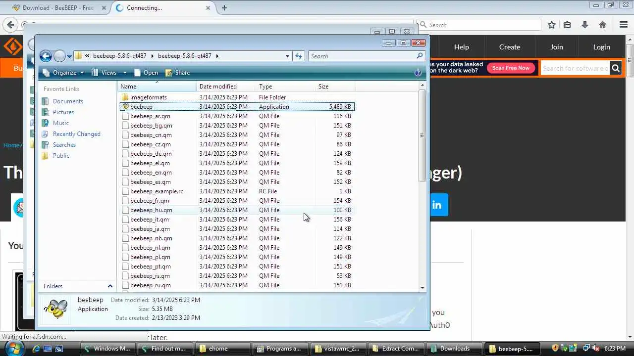
Task: Click the Scan Free Now button
Action: [x=511, y=68]
